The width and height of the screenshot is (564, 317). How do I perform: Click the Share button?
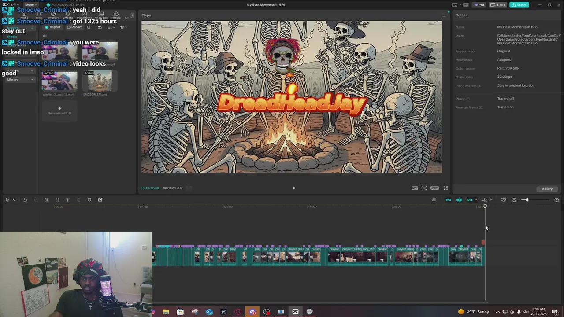coord(498,4)
